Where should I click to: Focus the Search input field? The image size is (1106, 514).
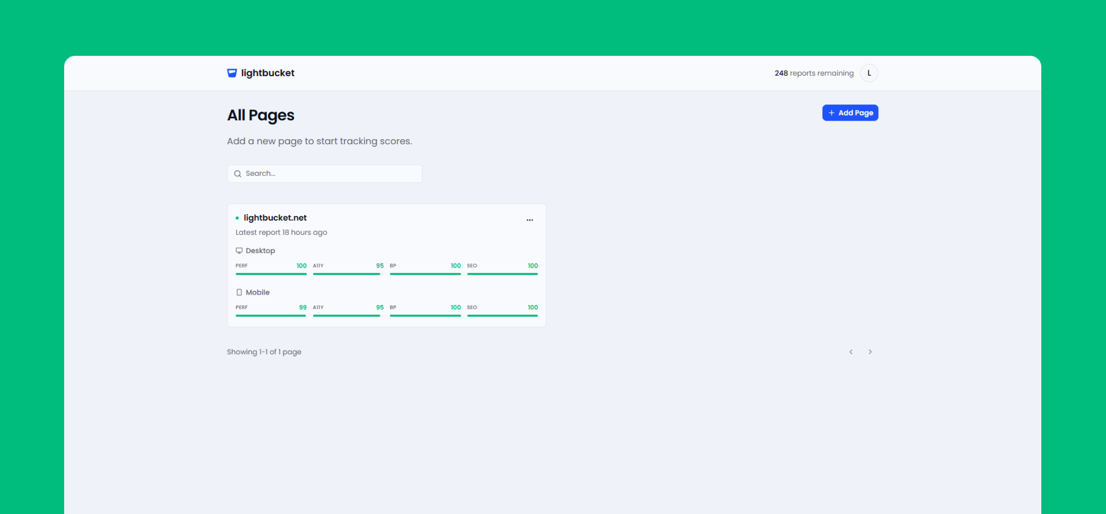pyautogui.click(x=332, y=174)
